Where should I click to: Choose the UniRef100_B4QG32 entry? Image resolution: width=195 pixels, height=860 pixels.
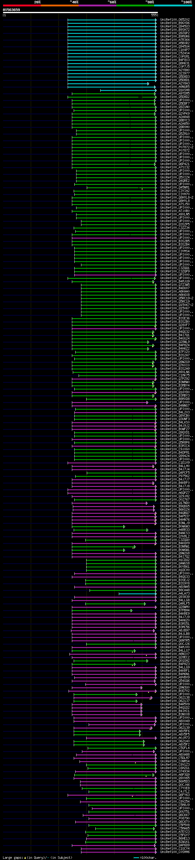click(175, 332)
